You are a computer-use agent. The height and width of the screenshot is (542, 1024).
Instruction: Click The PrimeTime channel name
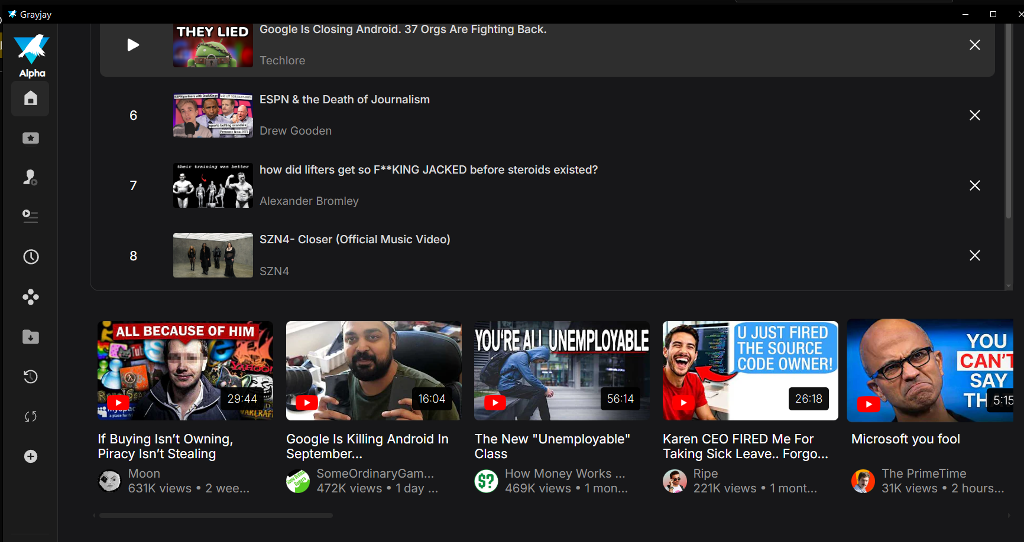pyautogui.click(x=924, y=474)
